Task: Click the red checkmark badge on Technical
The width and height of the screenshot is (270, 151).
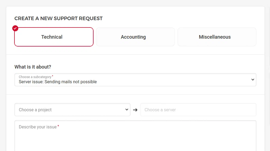Action: 15,28
